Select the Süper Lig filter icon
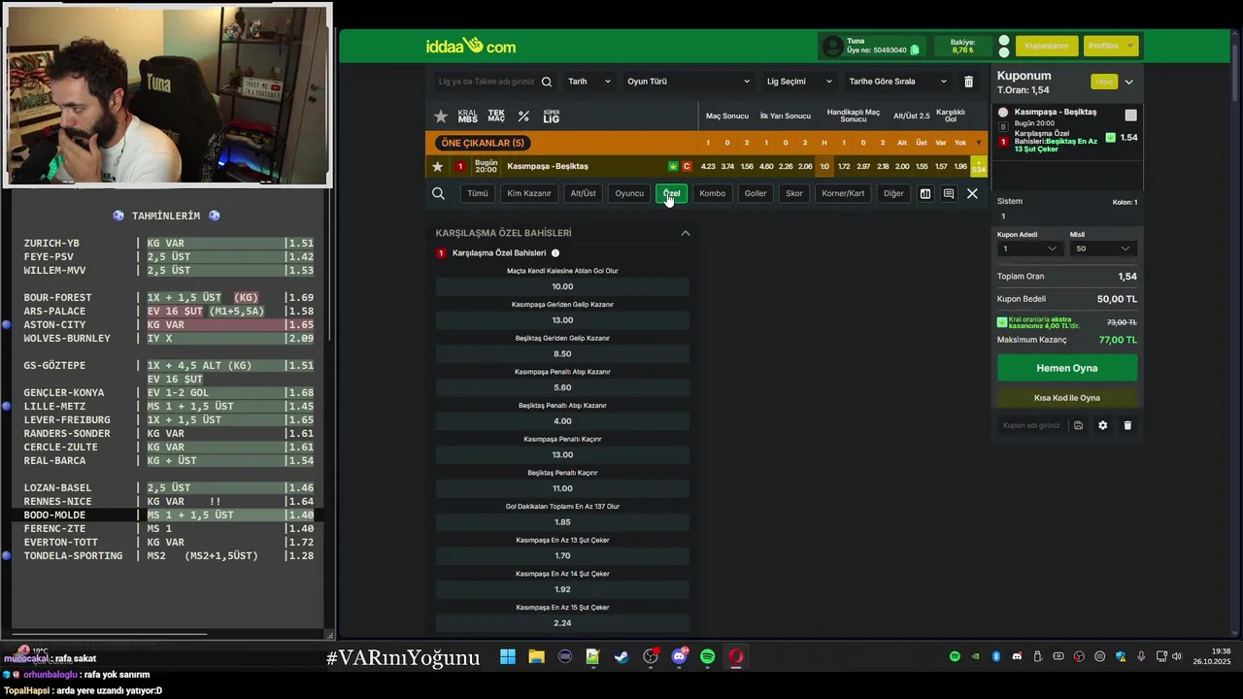 pyautogui.click(x=552, y=116)
